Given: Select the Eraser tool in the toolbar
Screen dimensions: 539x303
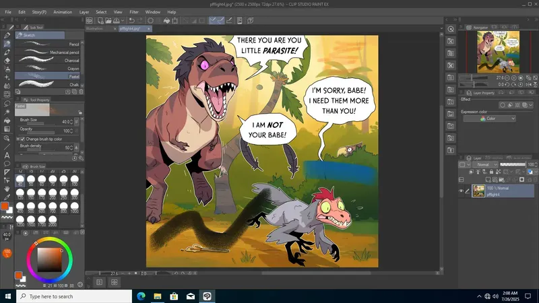Looking at the screenshot, I should [x=7, y=60].
